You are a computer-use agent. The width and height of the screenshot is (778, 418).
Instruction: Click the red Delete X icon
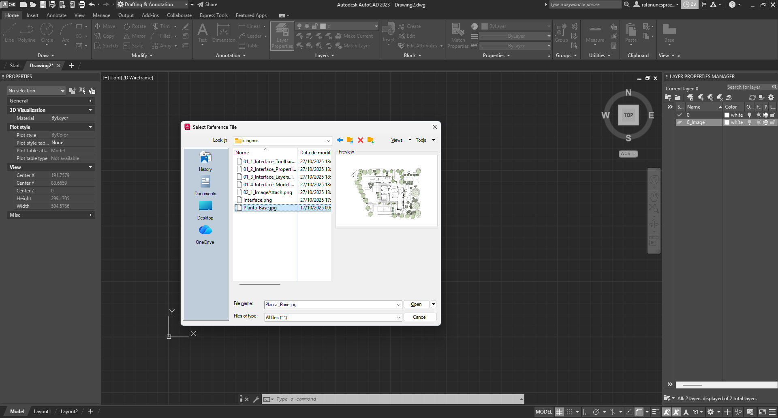click(x=360, y=140)
